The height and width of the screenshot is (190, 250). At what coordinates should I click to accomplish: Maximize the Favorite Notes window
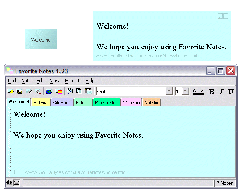click(x=221, y=71)
